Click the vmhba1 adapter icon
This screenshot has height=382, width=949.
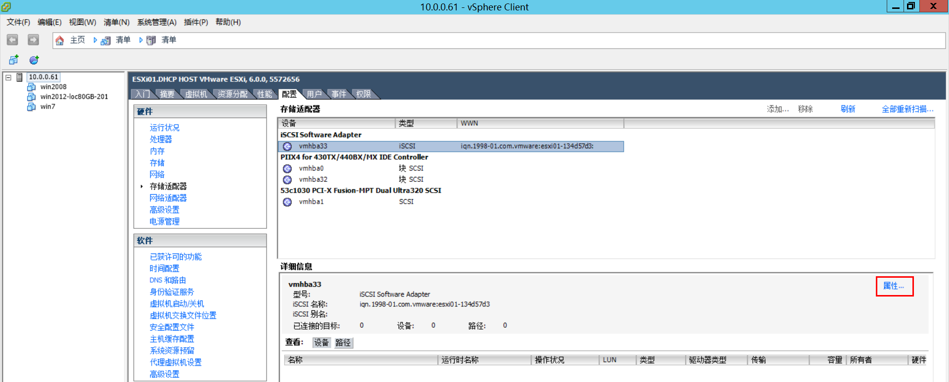(287, 202)
